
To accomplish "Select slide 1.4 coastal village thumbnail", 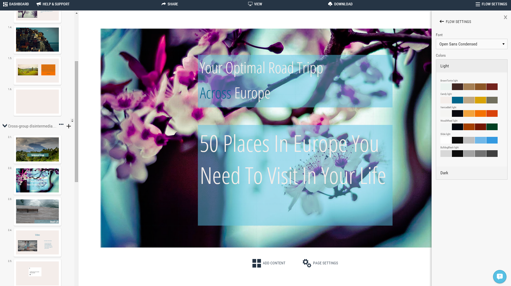I will 37,40.
